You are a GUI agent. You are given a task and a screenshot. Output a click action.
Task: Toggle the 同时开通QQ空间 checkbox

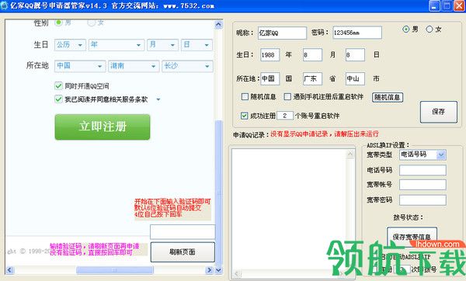(x=58, y=86)
